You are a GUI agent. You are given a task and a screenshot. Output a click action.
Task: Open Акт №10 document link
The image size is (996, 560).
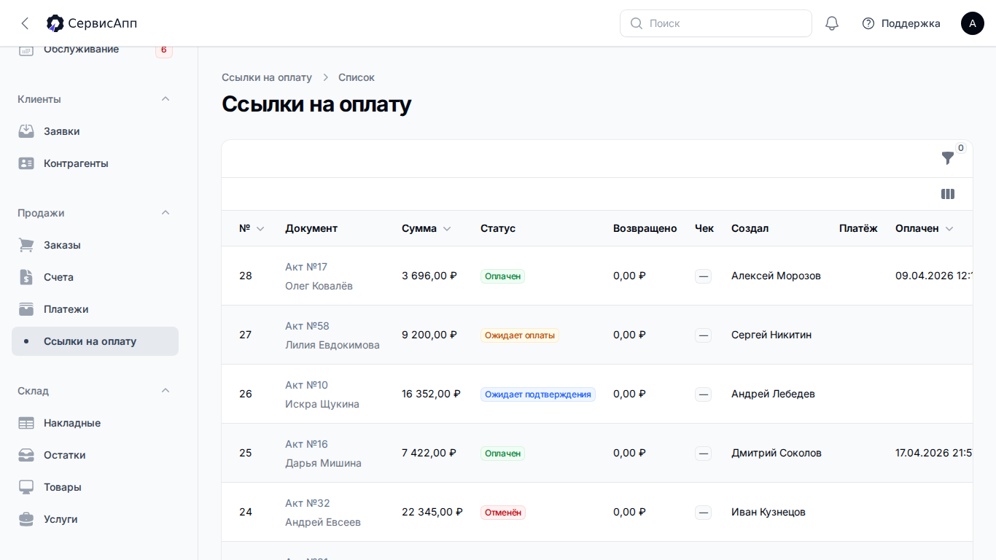click(x=306, y=385)
